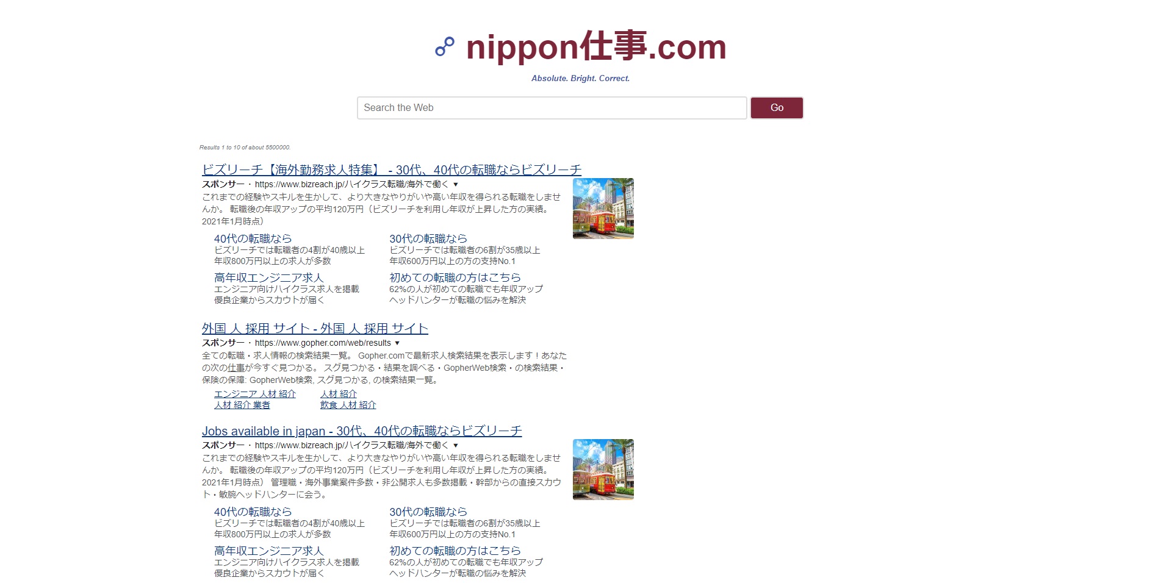Open the nippon仕事.com site title
Image resolution: width=1161 pixels, height=583 pixels.
click(596, 46)
